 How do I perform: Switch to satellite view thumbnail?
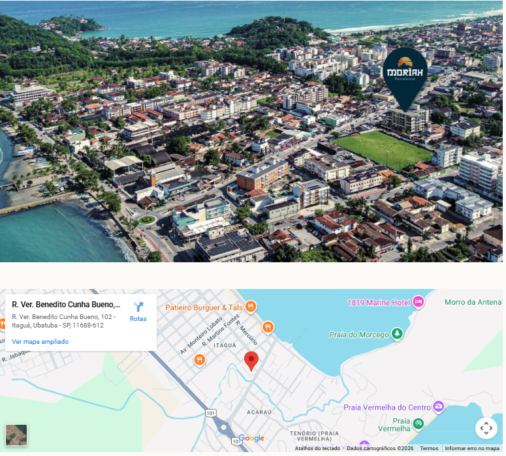pos(16,435)
